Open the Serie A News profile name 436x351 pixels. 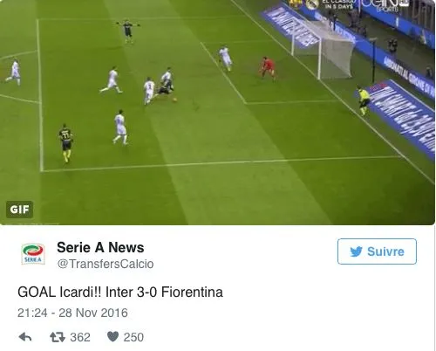tap(100, 248)
